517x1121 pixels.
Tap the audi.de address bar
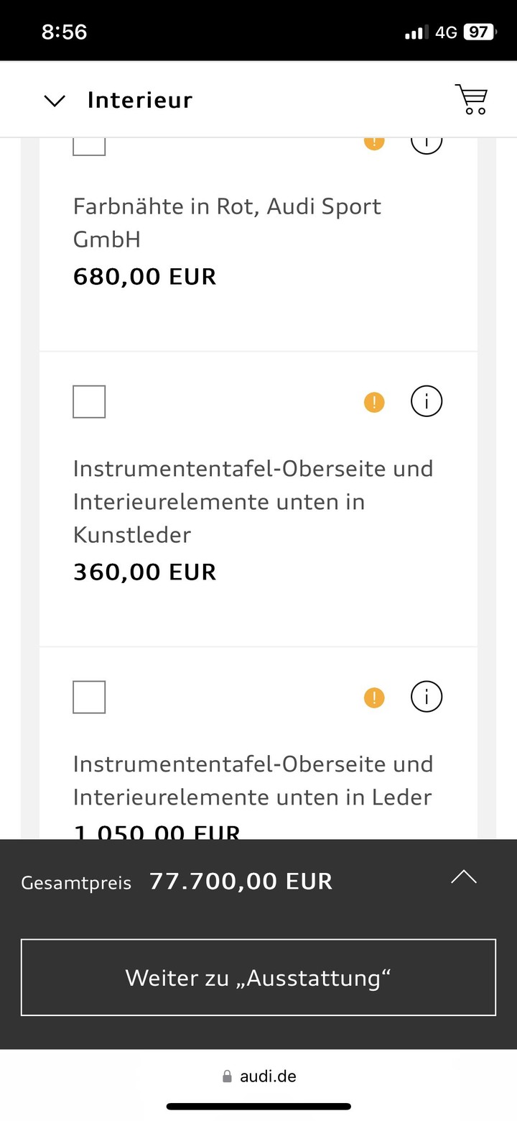[x=258, y=1076]
